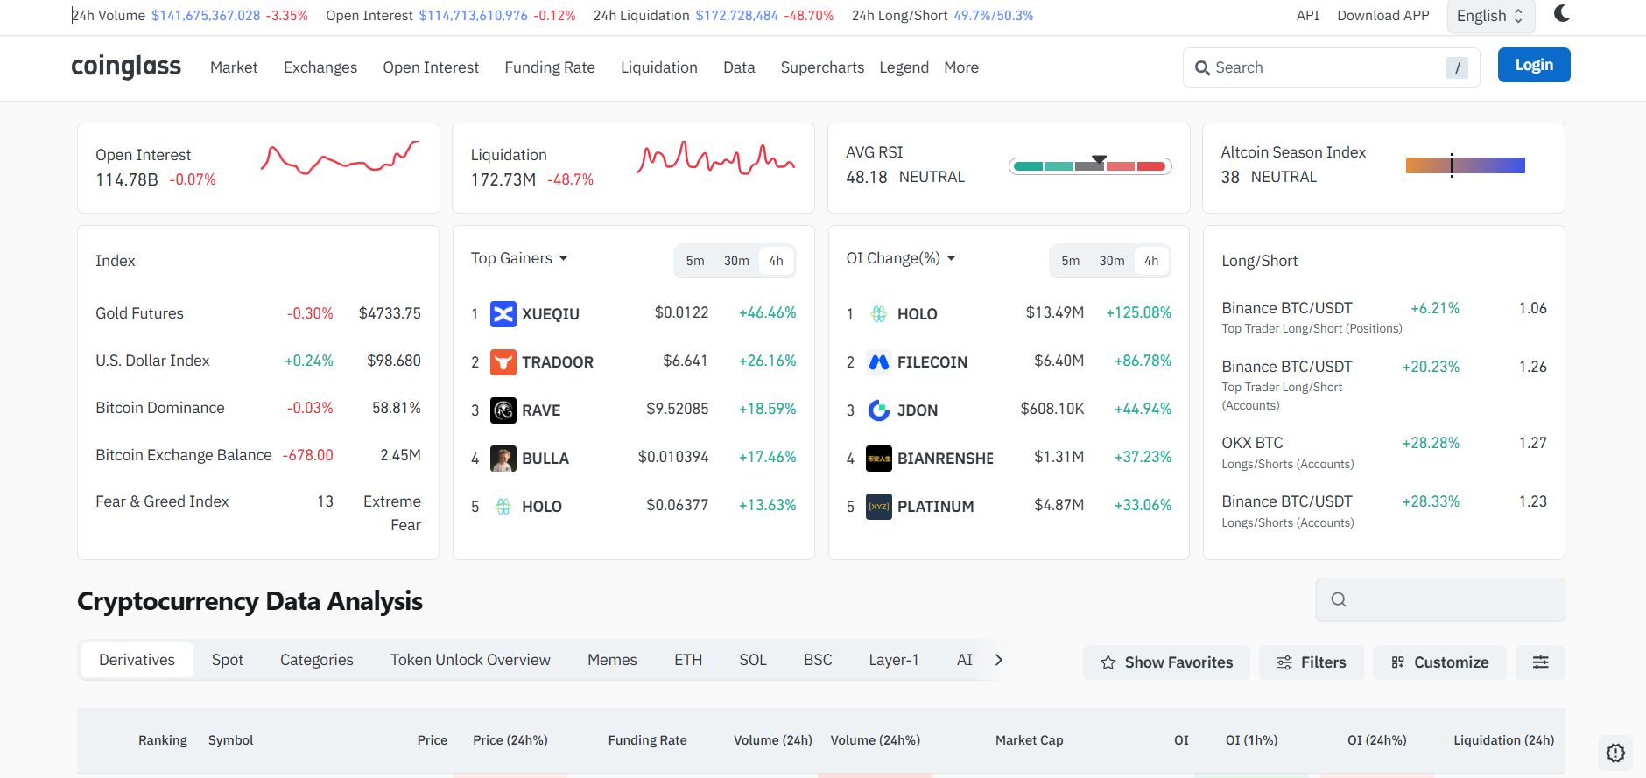Open the Market menu
The width and height of the screenshot is (1646, 778).
tap(234, 67)
